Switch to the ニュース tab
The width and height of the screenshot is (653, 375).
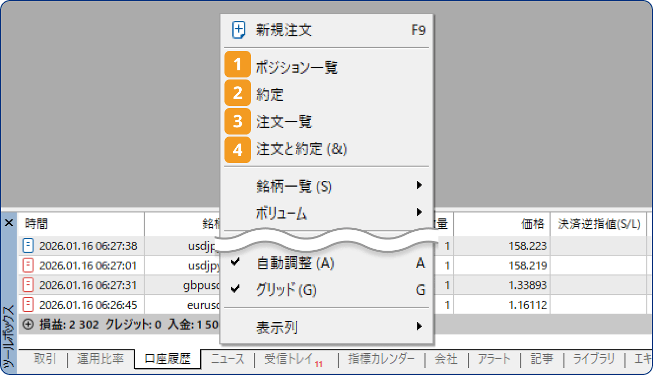228,359
